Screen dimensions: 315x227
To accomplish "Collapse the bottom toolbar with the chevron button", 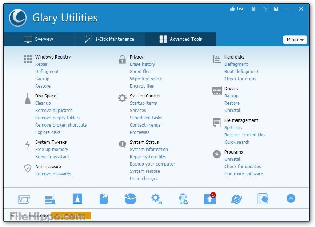I will (291, 198).
